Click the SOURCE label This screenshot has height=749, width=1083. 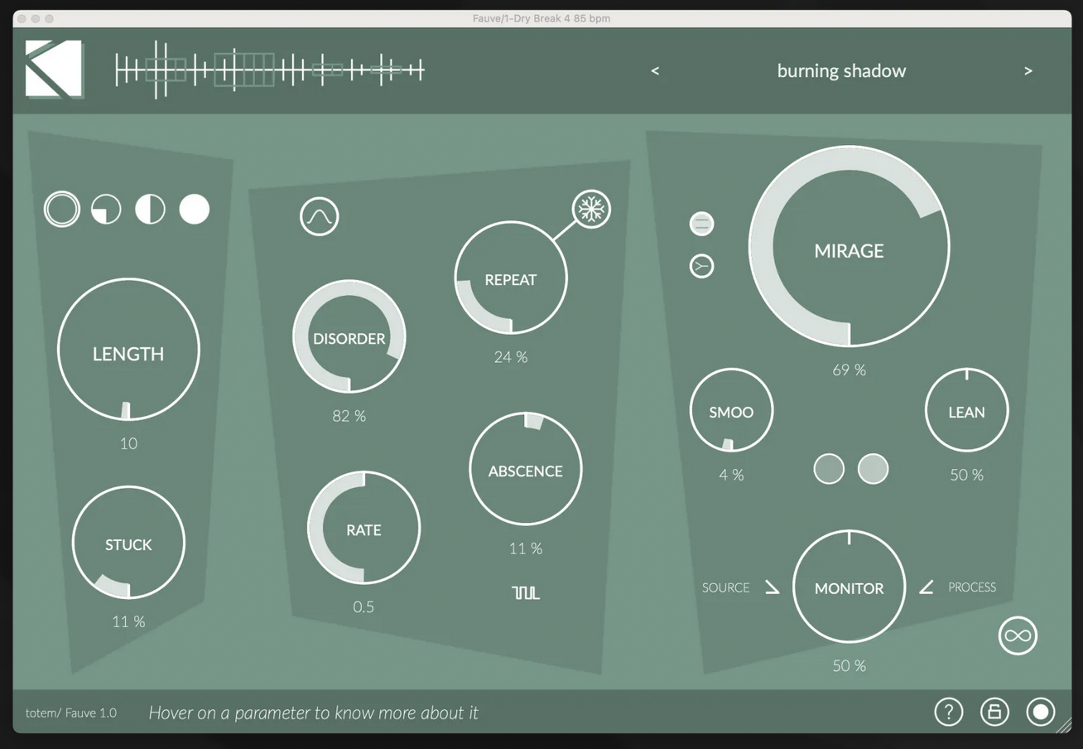coord(725,587)
